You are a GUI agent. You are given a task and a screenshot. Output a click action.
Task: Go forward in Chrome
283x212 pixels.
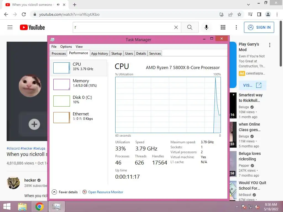click(x=15, y=14)
